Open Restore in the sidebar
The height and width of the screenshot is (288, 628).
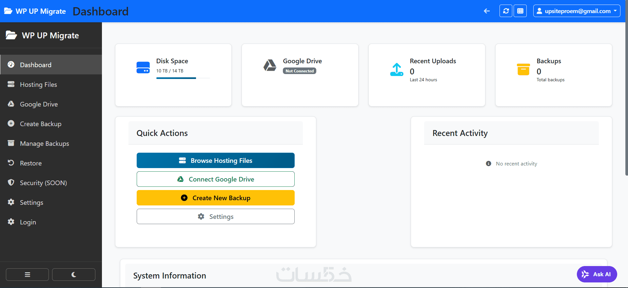51,163
